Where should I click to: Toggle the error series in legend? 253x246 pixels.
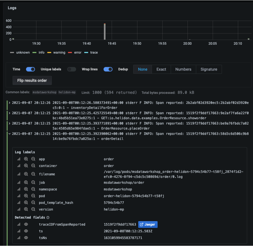pos(75,53)
